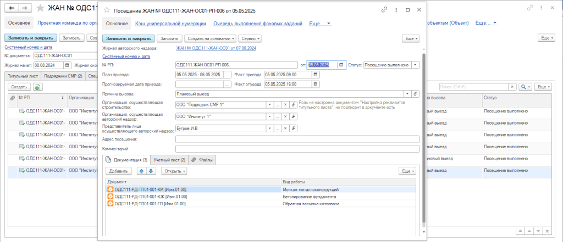563x242 pixels.
Task: Clear ООО "Институт 1" field value
Action: pyautogui.click(x=285, y=116)
